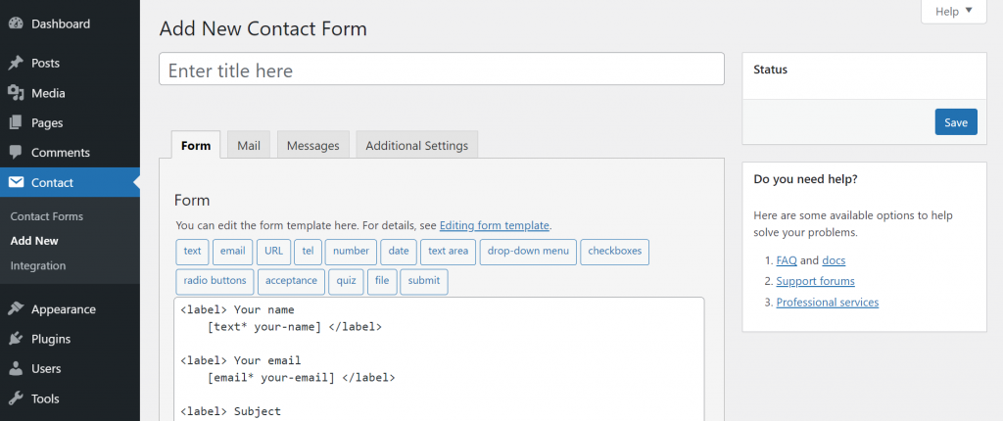
Task: Insert a text area tag
Action: pos(449,252)
